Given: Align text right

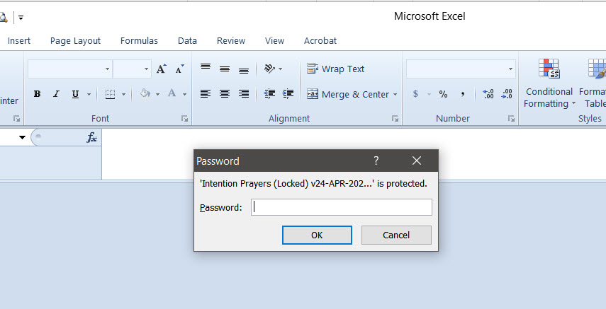Looking at the screenshot, I should tap(244, 94).
